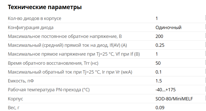The width and height of the screenshot is (206, 111).
Task: Enable the Емкость, пФ row checkbox
Action: 205,81
